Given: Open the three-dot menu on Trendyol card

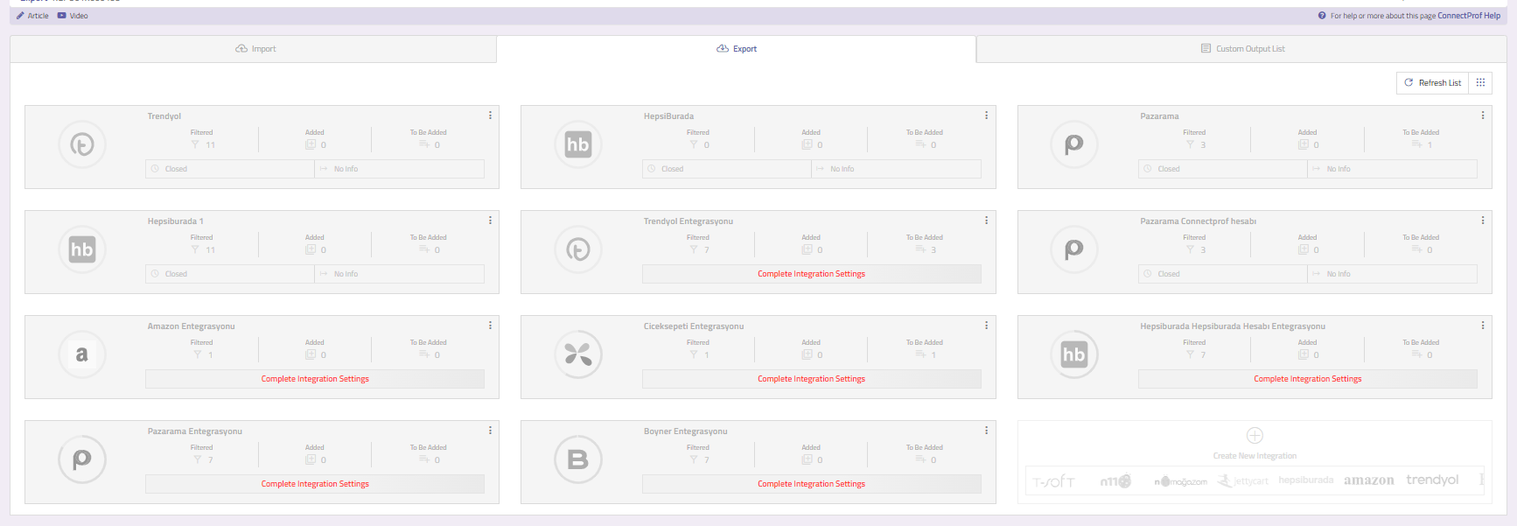Looking at the screenshot, I should [490, 116].
